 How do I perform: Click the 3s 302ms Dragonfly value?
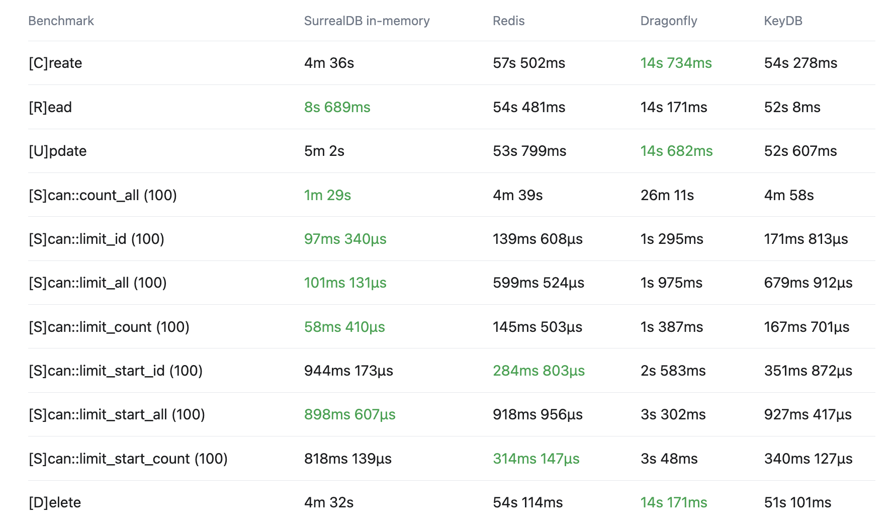673,414
